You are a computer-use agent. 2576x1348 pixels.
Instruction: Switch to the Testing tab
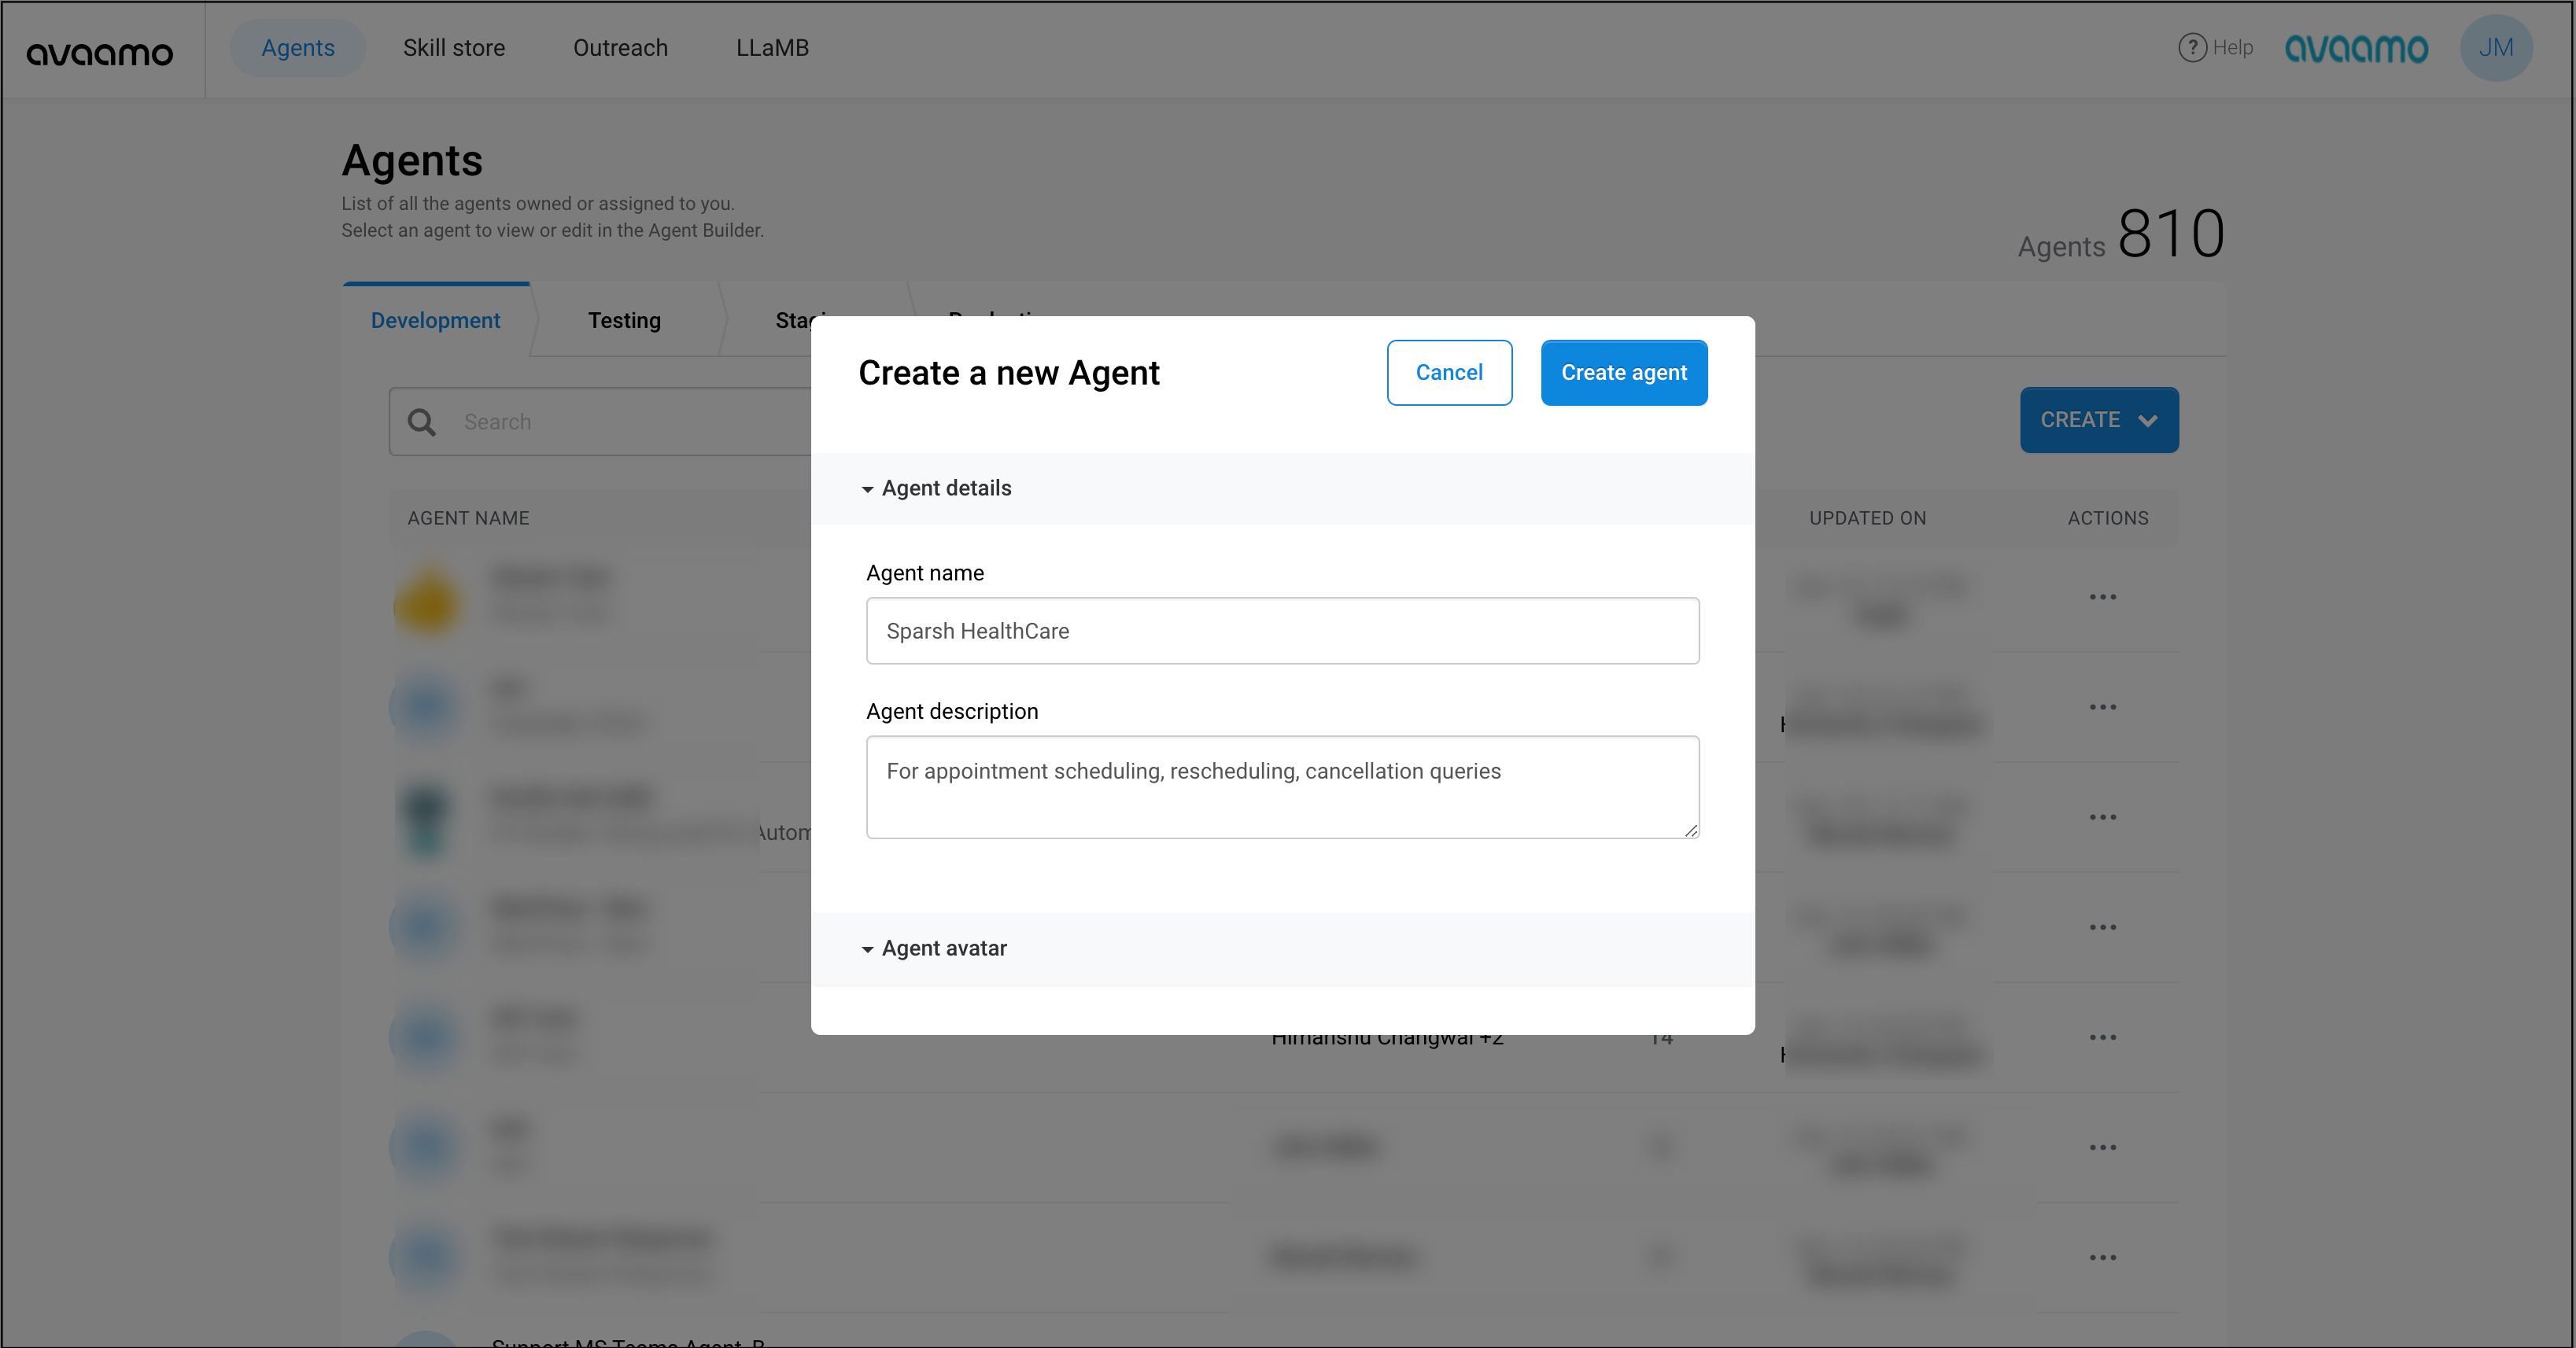click(624, 320)
